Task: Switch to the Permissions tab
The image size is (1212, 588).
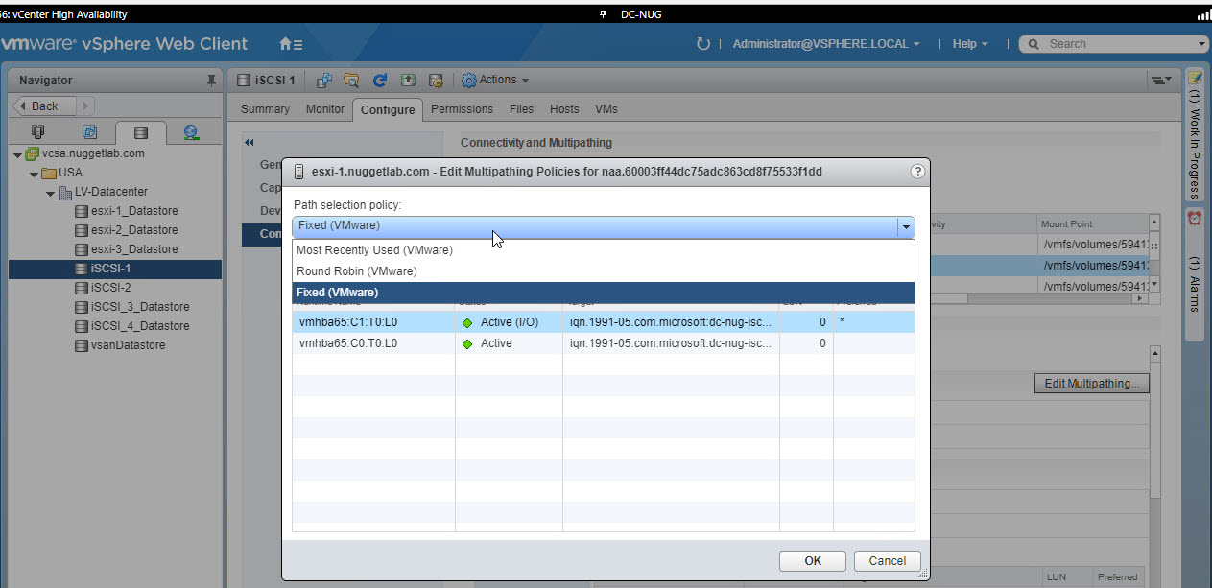Action: pyautogui.click(x=462, y=109)
